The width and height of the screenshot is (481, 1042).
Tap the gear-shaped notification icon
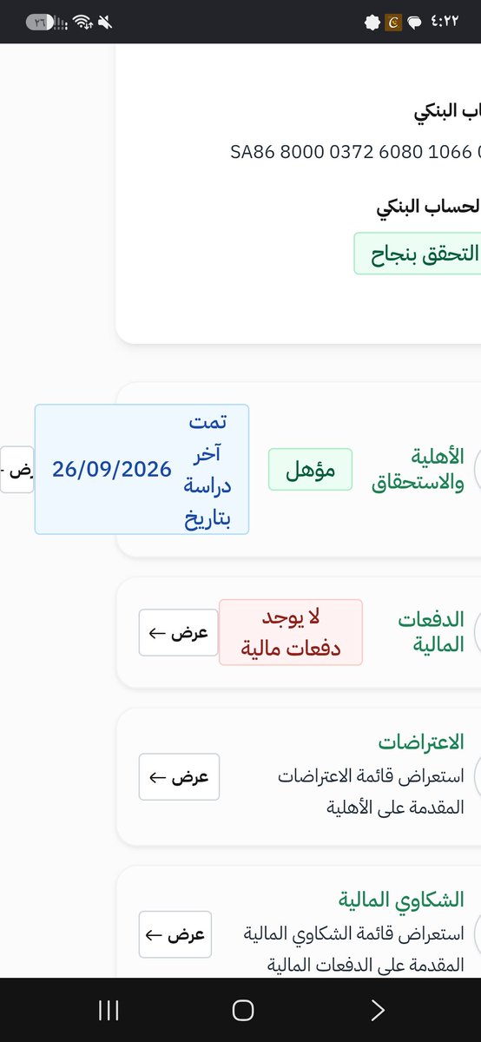pos(372,21)
